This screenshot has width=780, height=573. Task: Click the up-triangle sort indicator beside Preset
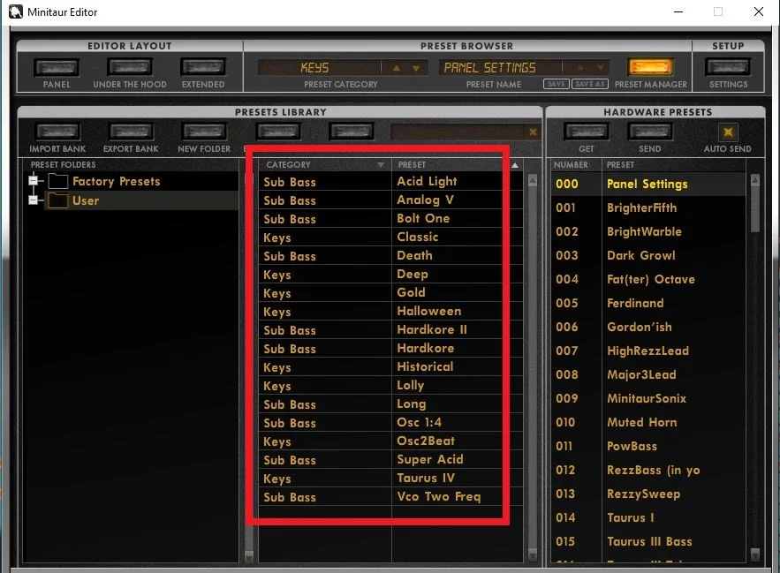[x=515, y=164]
